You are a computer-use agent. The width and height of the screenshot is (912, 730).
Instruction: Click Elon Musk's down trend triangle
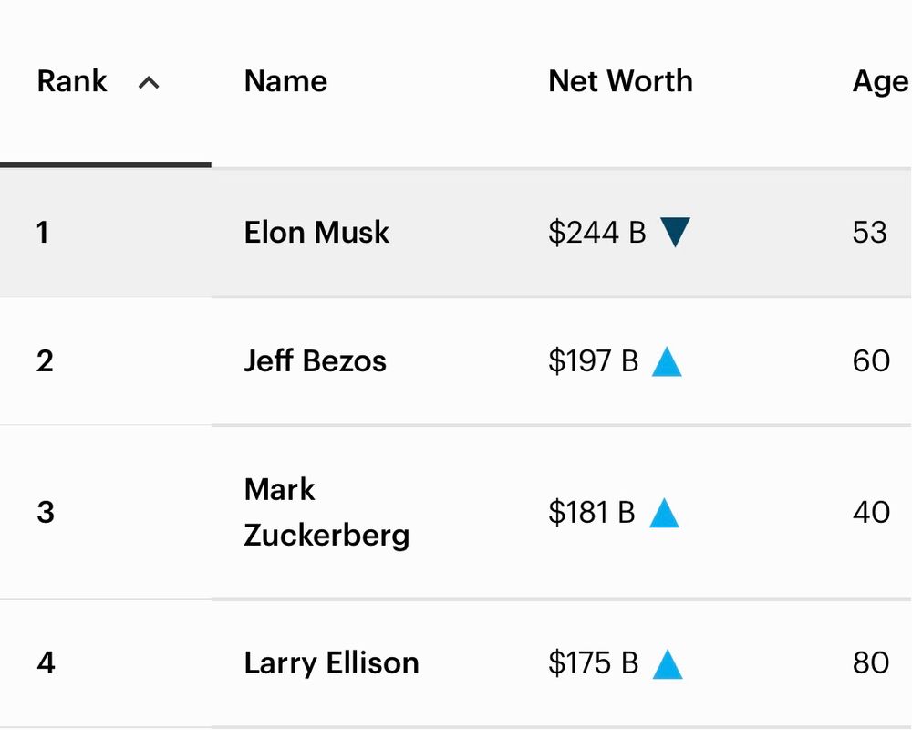tap(675, 232)
